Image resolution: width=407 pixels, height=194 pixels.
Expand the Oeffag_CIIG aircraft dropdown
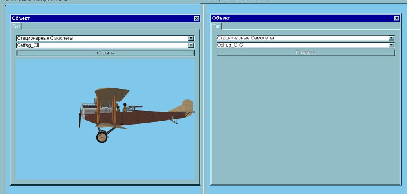point(392,45)
